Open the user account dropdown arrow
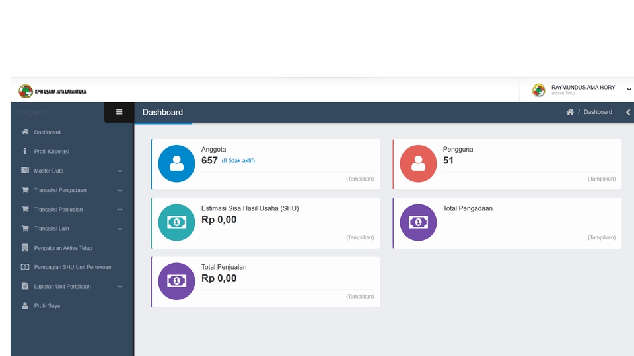 629,90
